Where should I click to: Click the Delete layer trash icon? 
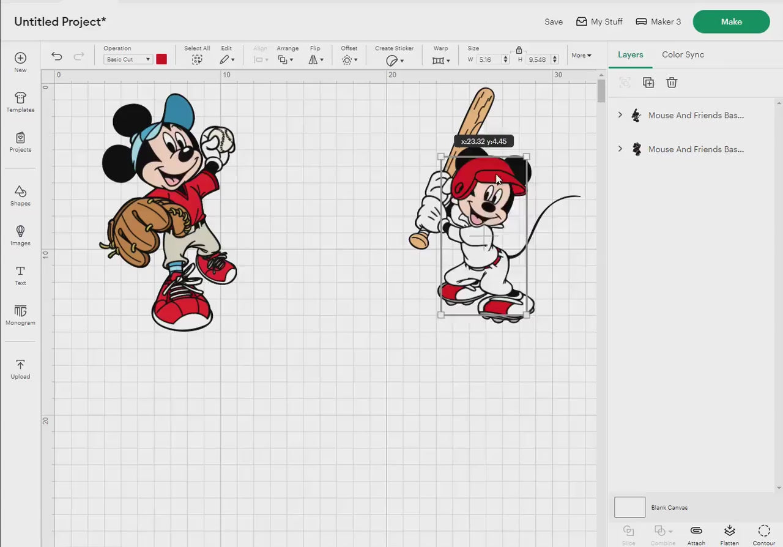[672, 83]
